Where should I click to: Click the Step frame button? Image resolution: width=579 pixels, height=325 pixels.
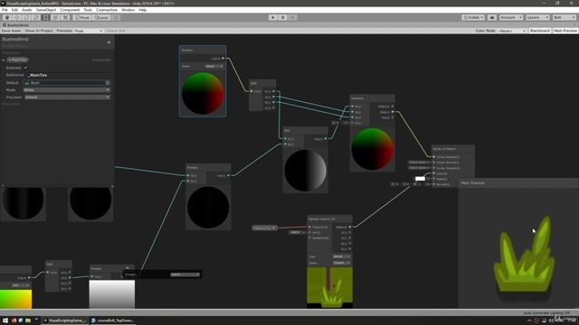point(292,17)
